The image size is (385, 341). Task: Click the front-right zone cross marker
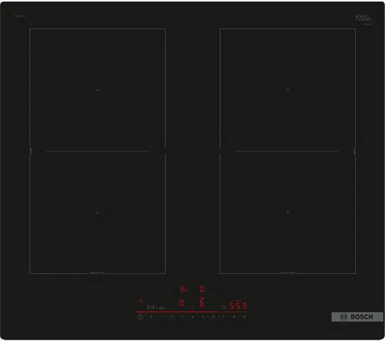click(x=288, y=212)
